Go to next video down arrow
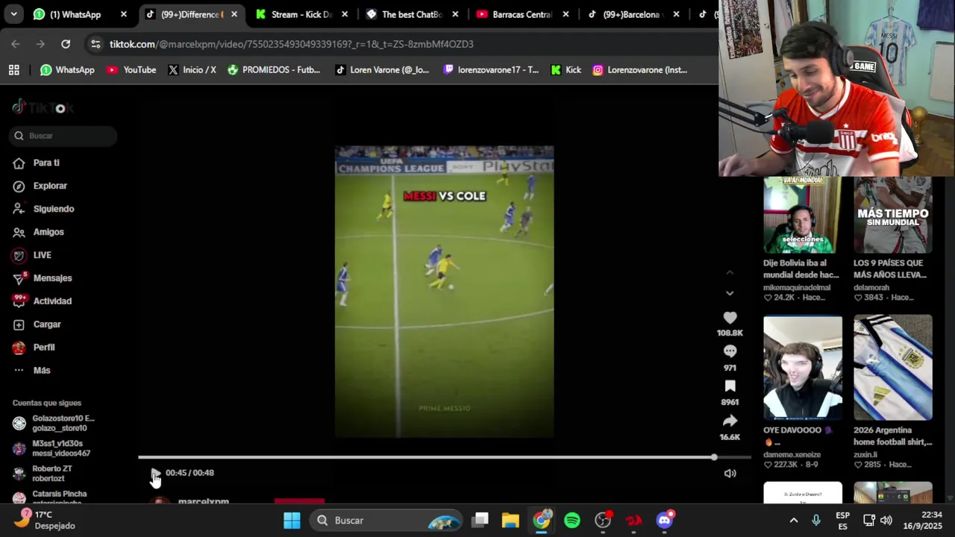 click(x=730, y=293)
